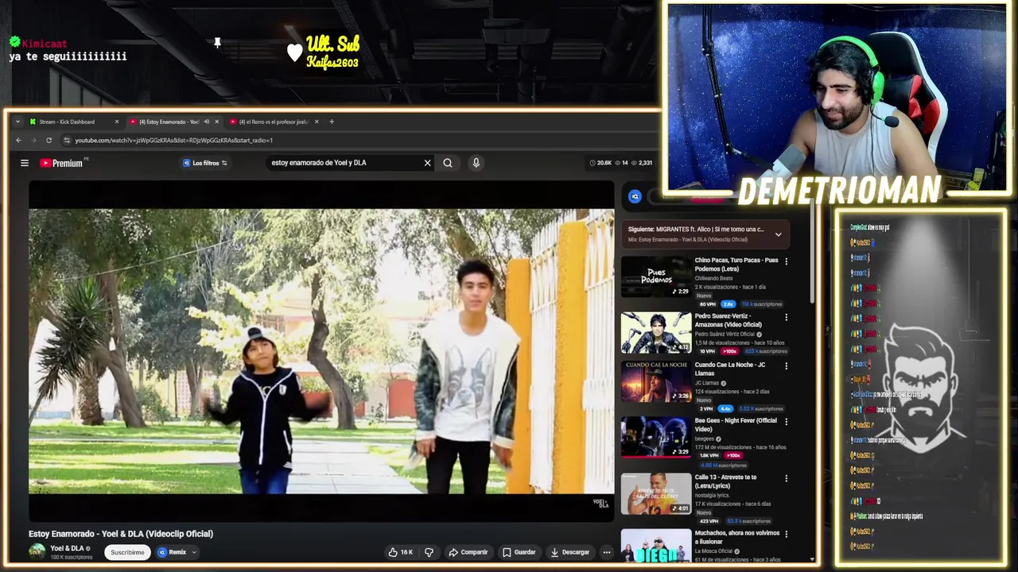The width and height of the screenshot is (1018, 572).
Task: Click the Suscribirme button
Action: [x=127, y=552]
